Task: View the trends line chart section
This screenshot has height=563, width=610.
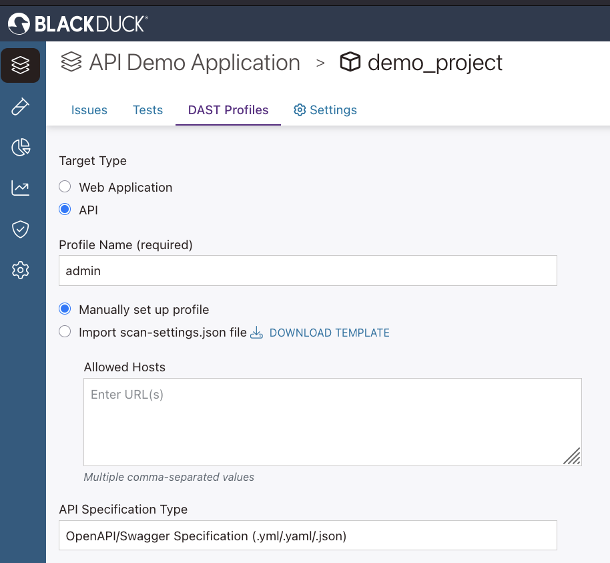Action: [x=21, y=188]
